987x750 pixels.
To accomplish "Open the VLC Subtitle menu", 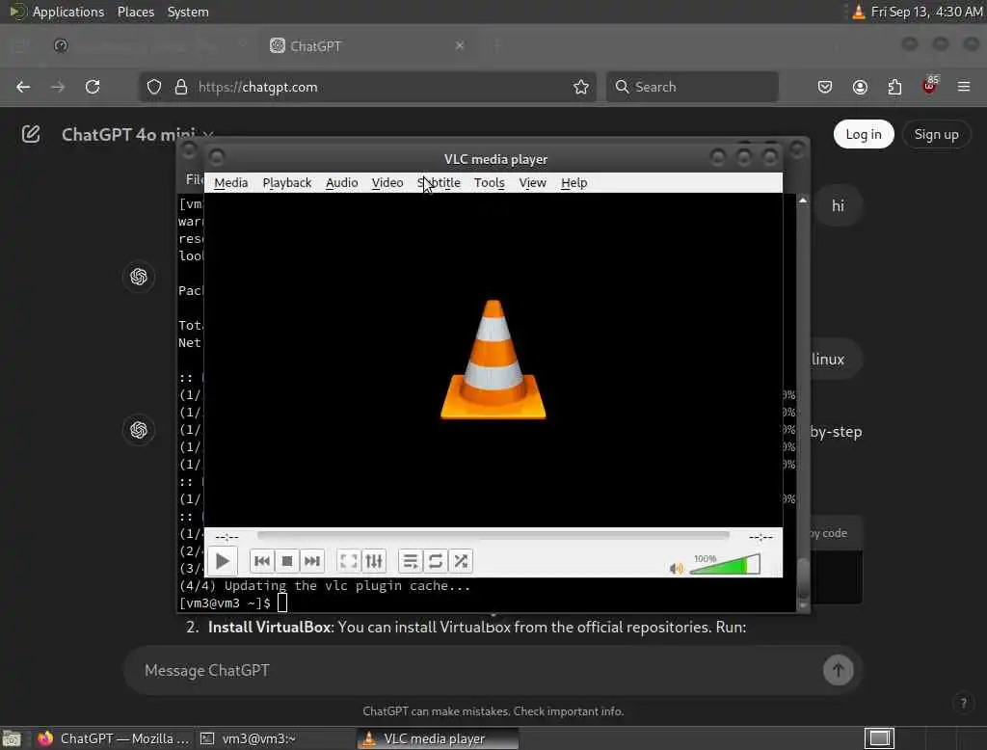I will [x=439, y=182].
